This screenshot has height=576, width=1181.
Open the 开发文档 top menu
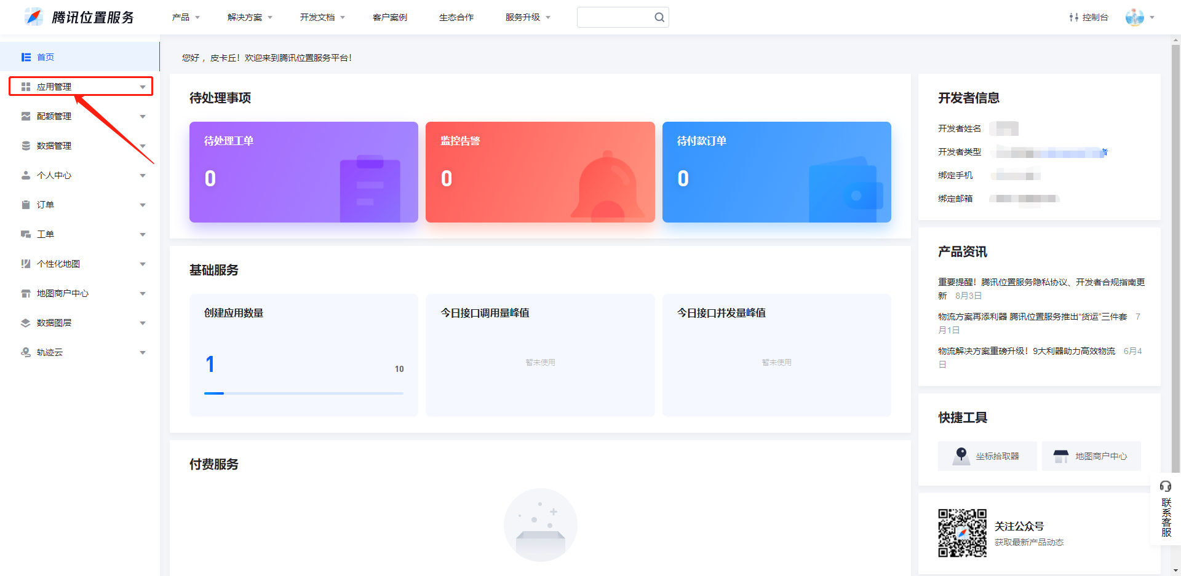click(322, 17)
